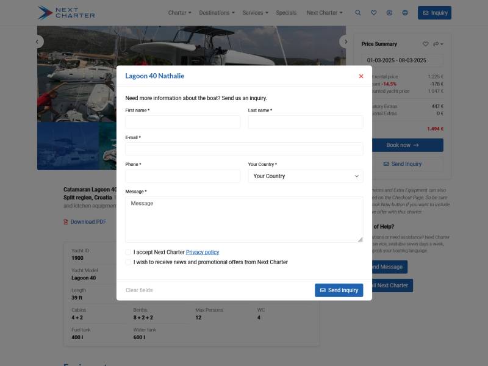The height and width of the screenshot is (366, 488).
Task: Click the Send Message button in sidebar
Action: click(390, 267)
